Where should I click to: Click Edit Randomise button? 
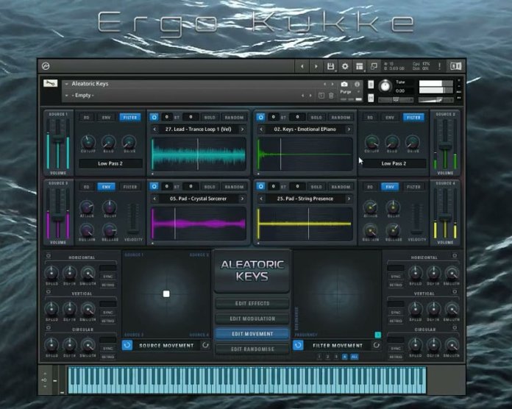252,349
